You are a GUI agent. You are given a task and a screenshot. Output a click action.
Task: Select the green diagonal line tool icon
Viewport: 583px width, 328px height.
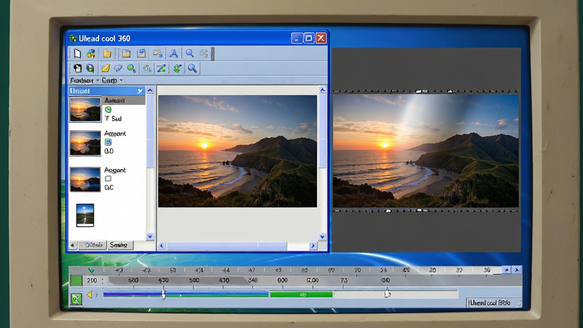161,68
